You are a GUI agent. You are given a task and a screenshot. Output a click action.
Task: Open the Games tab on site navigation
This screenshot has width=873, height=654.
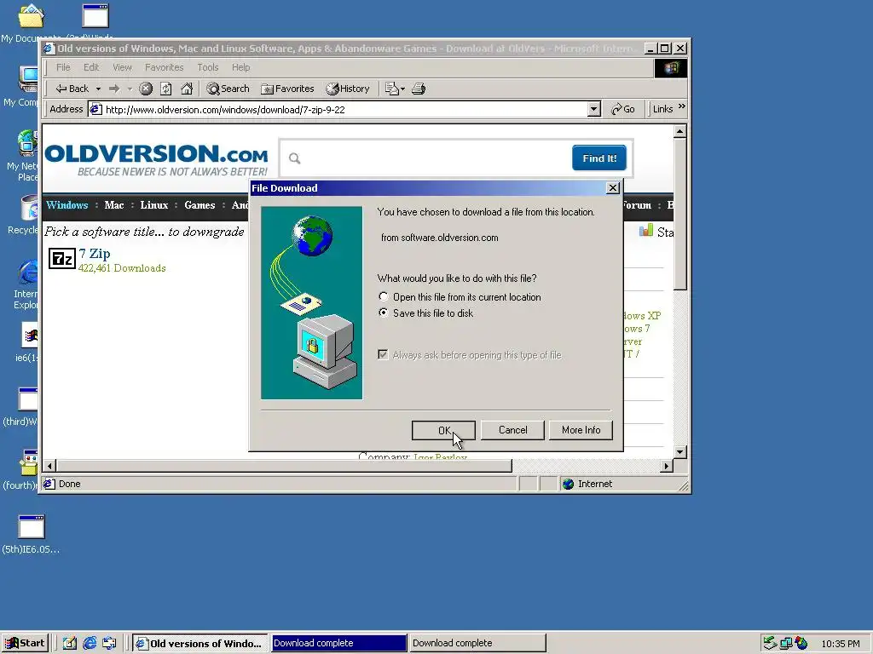pos(199,205)
